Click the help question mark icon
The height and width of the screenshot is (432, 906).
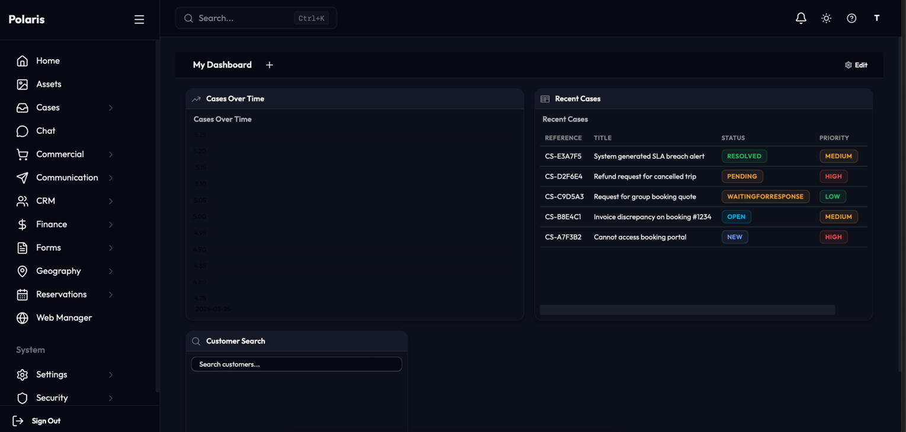[x=851, y=18]
